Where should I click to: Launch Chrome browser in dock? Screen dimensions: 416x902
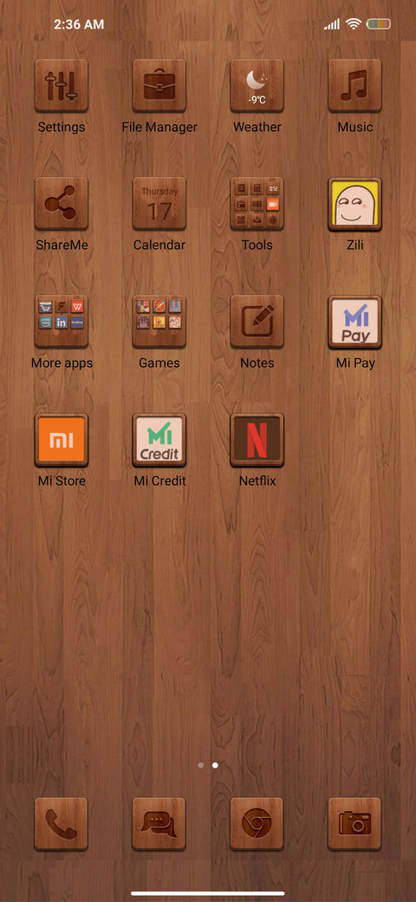(257, 824)
